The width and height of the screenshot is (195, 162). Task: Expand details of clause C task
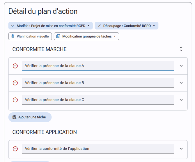(181, 100)
